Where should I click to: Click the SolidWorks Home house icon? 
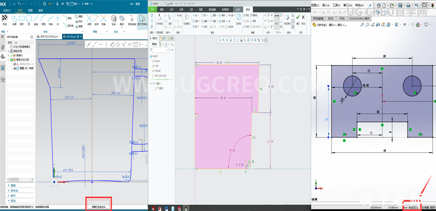[x=379, y=5]
